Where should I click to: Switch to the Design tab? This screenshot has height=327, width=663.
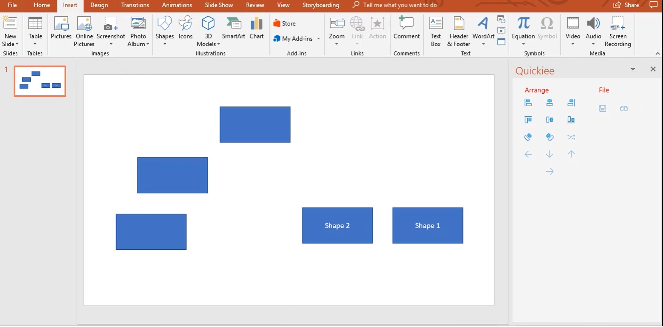coord(99,5)
